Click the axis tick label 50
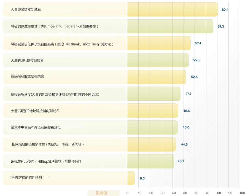This screenshot has height=196, width=245. tap(185, 193)
